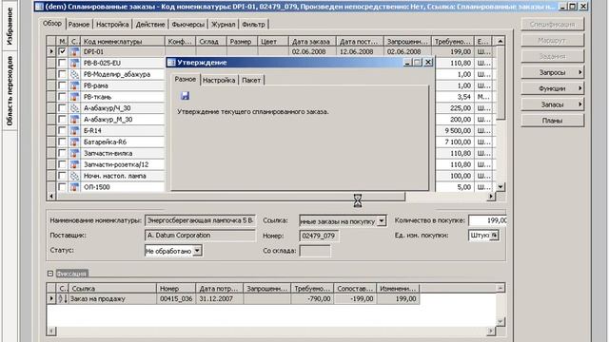609x342 pixels.
Task: Click the item icon in the ОП-1500 row
Action: point(74,187)
